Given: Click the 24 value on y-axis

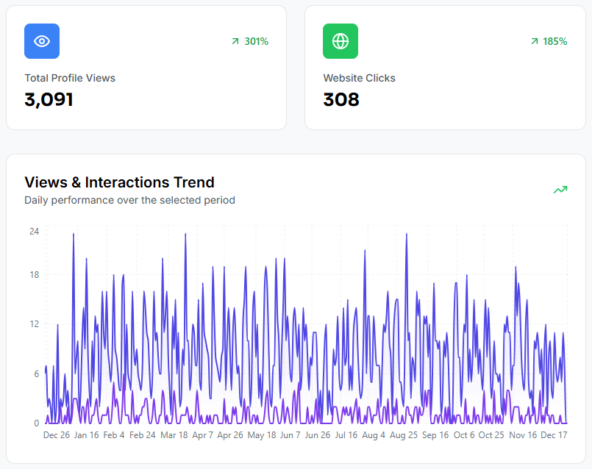Looking at the screenshot, I should [34, 231].
